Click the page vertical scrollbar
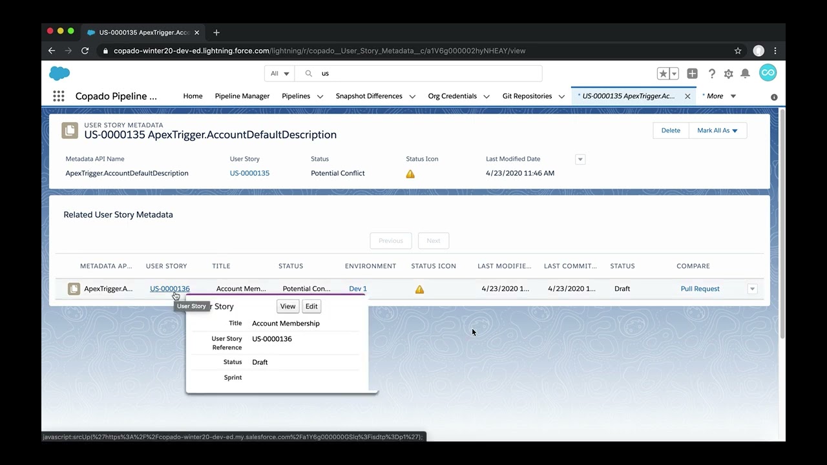827x465 pixels. pos(782,223)
